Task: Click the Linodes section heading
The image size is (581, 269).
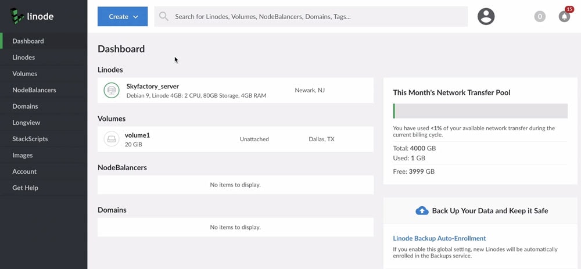Action: tap(110, 70)
